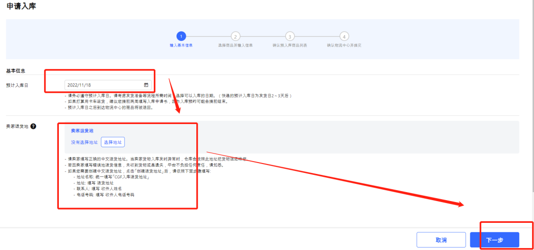Click the 2022/11/18 date input field

coord(108,85)
